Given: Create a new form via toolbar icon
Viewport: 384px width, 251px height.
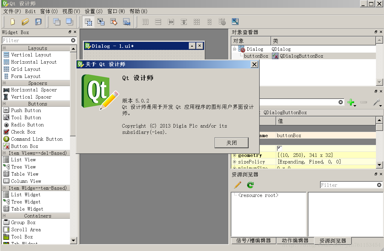Looking at the screenshot, I should (13, 22).
